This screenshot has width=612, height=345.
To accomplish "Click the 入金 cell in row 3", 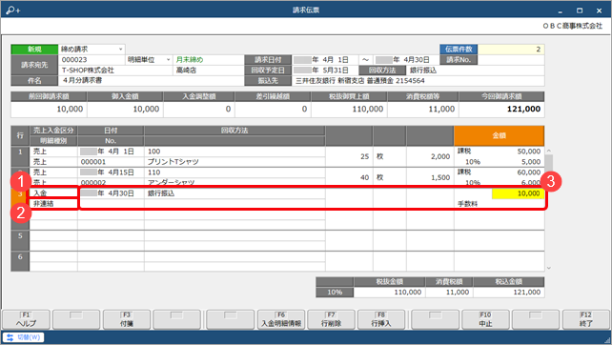I will [x=54, y=193].
